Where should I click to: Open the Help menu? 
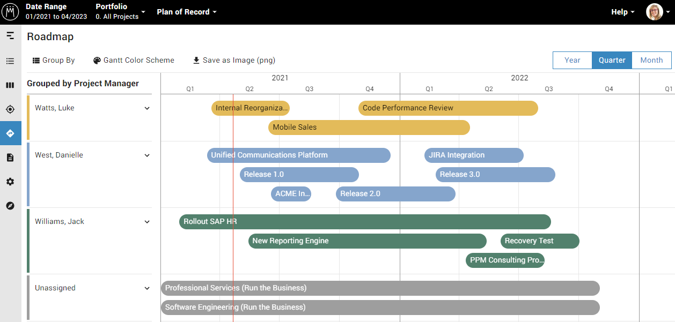(x=623, y=12)
